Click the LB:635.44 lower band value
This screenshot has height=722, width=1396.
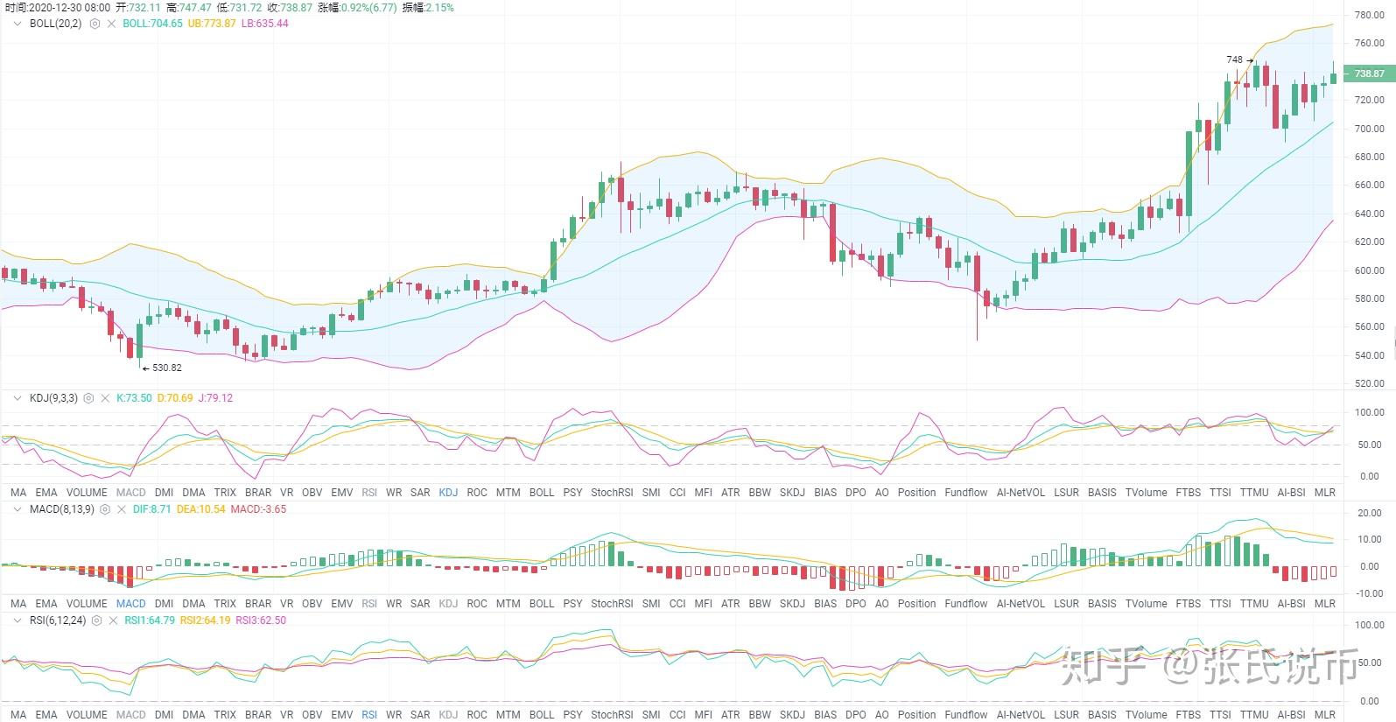264,24
